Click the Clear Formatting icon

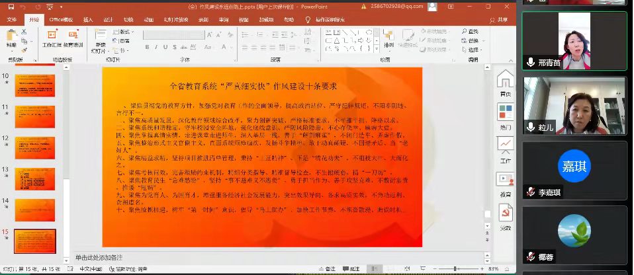click(230, 36)
